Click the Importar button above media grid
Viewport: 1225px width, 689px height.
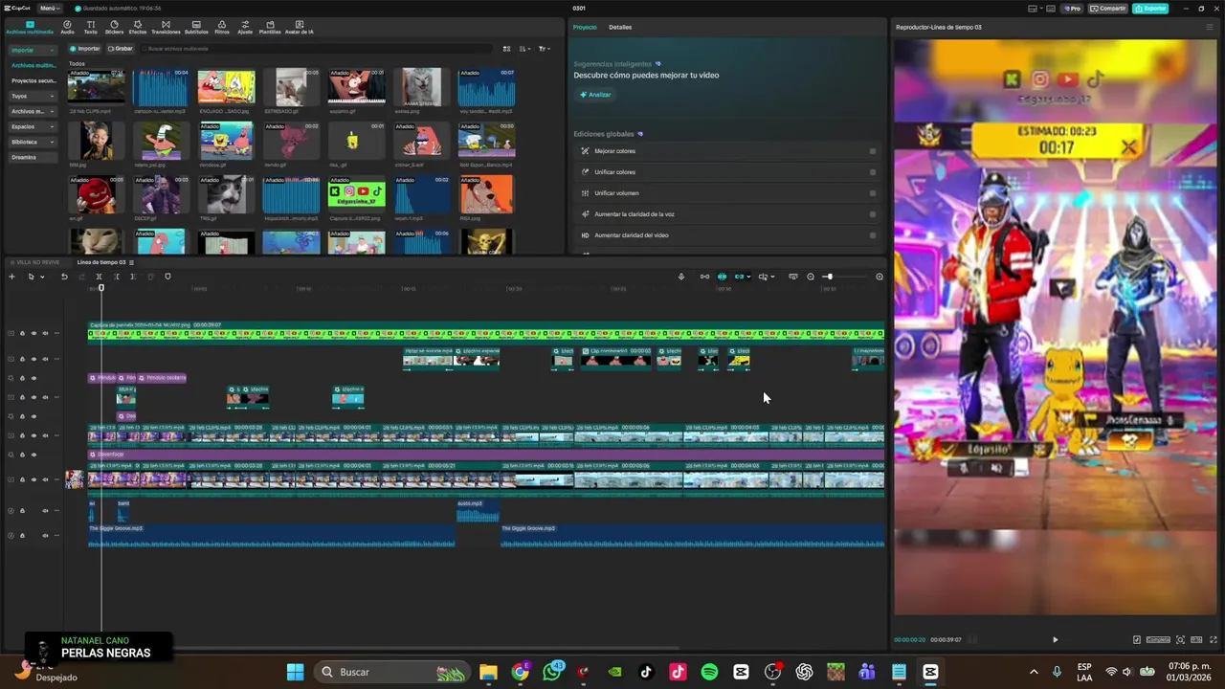pos(85,49)
